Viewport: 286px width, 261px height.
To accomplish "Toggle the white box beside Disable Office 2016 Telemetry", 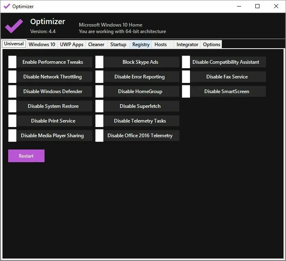I will pos(99,136).
